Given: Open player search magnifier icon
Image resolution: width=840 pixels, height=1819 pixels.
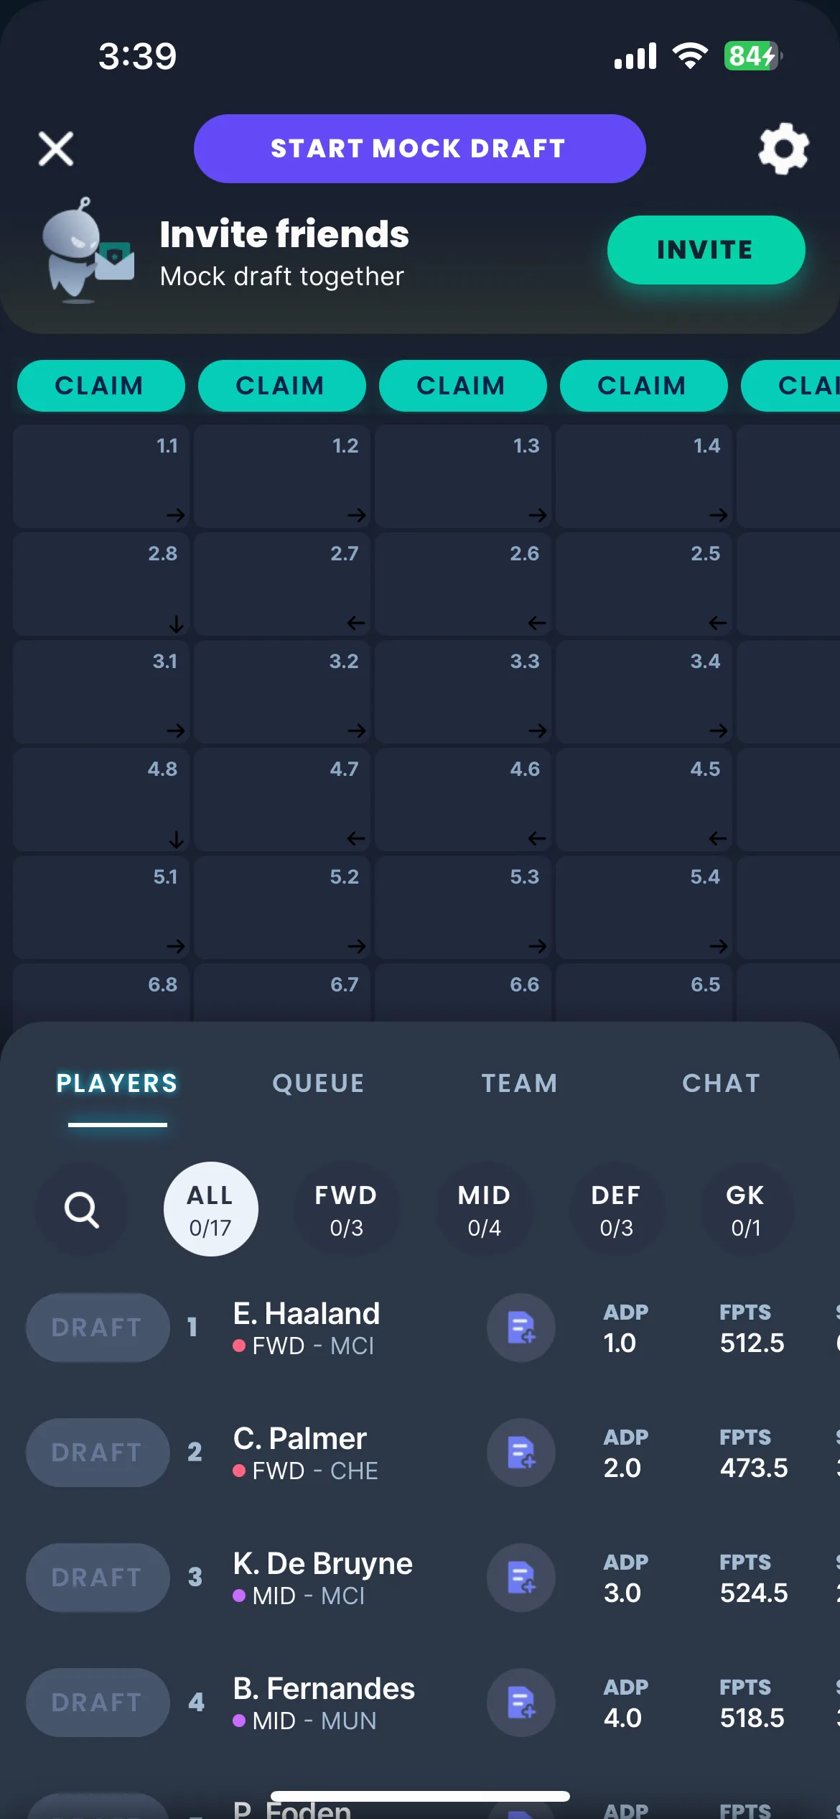Looking at the screenshot, I should [x=82, y=1210].
